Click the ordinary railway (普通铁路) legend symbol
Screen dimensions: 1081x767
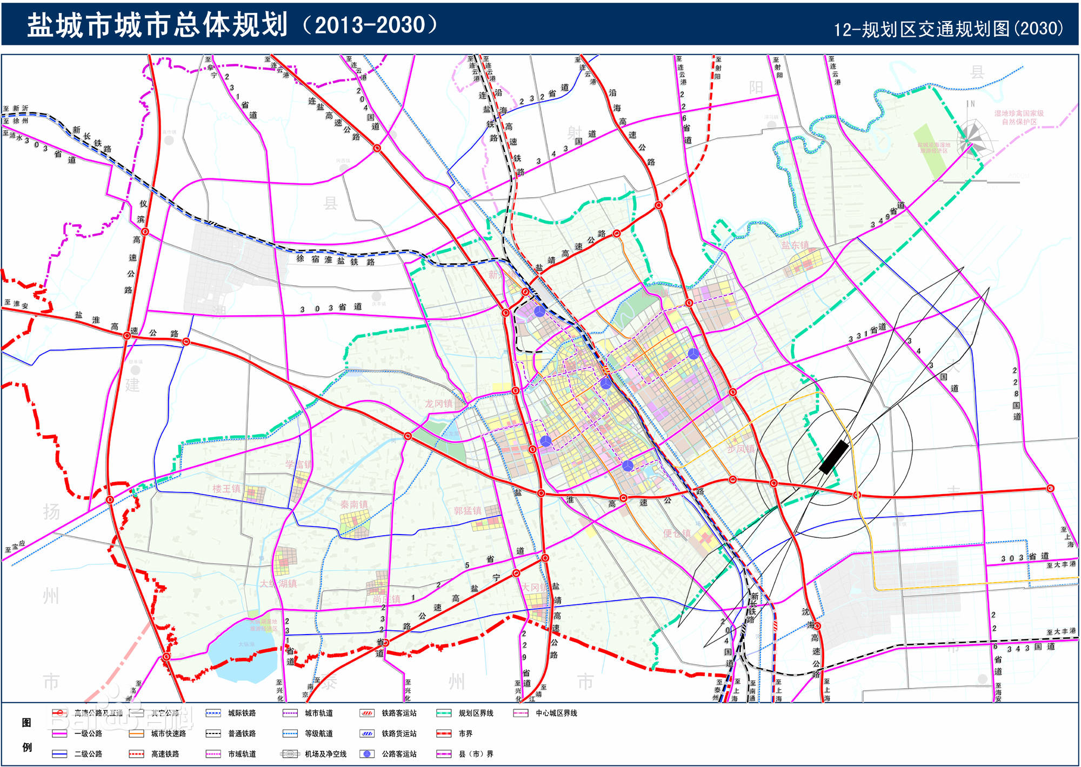pyautogui.click(x=213, y=733)
